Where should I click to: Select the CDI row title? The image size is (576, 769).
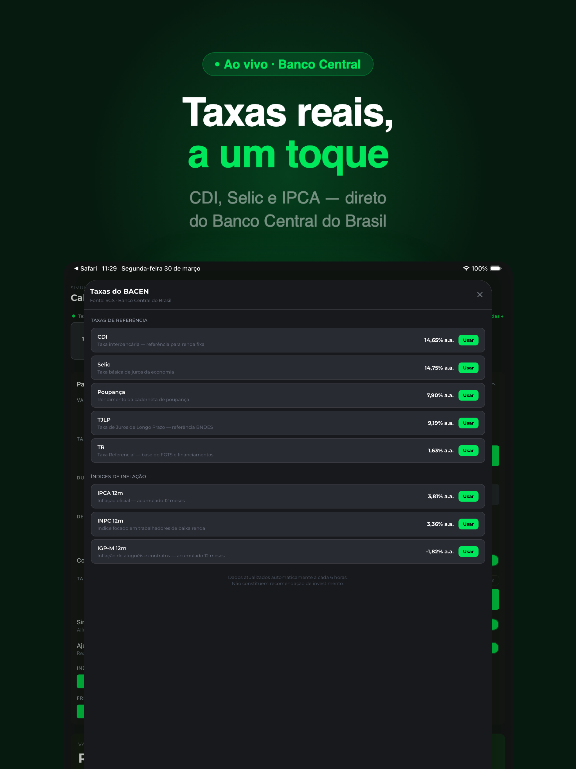point(102,337)
